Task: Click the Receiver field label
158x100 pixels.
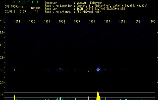Action: [x=51, y=9]
